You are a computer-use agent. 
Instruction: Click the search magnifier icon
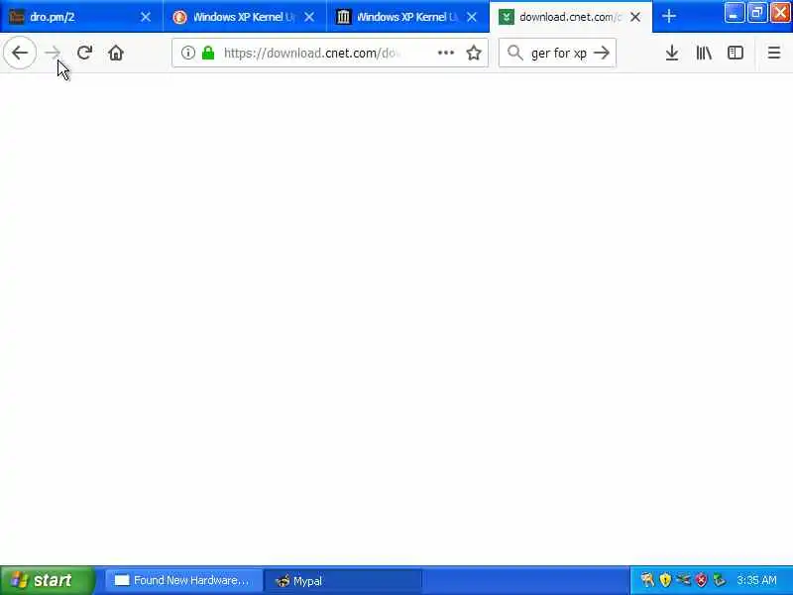514,53
